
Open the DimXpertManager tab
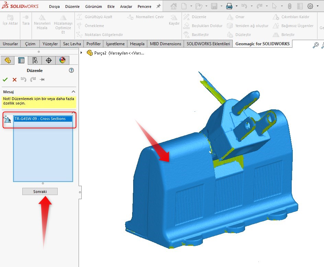pyautogui.click(x=48, y=60)
